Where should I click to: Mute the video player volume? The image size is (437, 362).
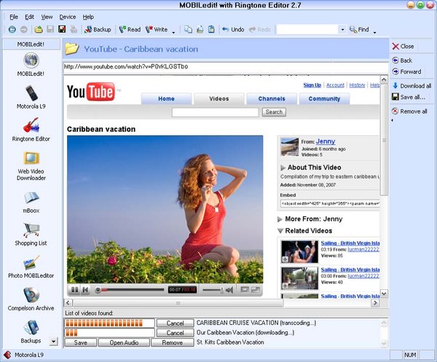point(229,290)
